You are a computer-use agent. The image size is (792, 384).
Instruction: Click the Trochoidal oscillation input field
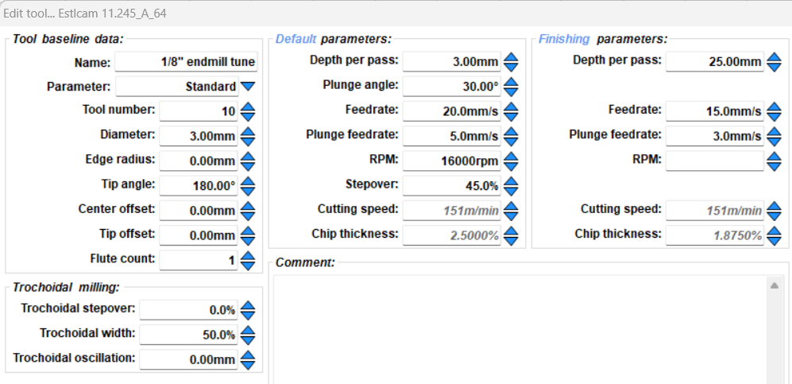click(189, 359)
